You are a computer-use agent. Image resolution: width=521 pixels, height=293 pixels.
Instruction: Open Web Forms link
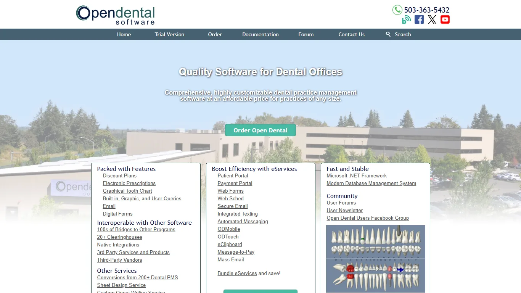[x=231, y=191]
